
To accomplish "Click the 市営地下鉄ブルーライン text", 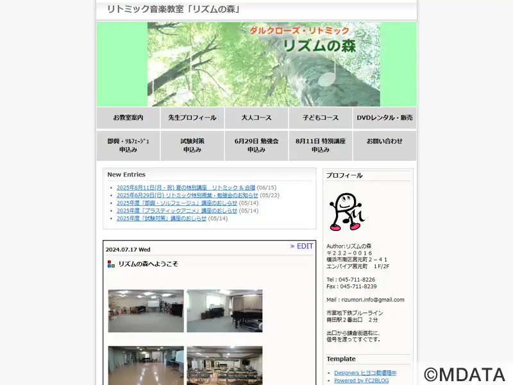I will coord(355,313).
